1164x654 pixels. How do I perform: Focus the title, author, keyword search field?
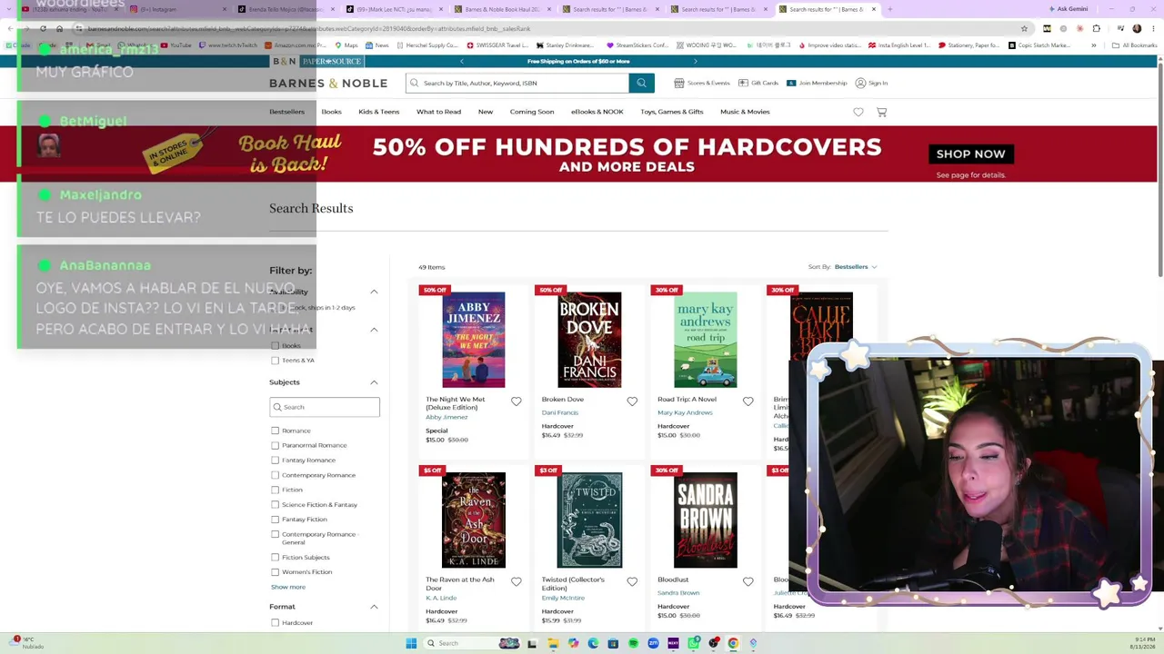point(517,83)
